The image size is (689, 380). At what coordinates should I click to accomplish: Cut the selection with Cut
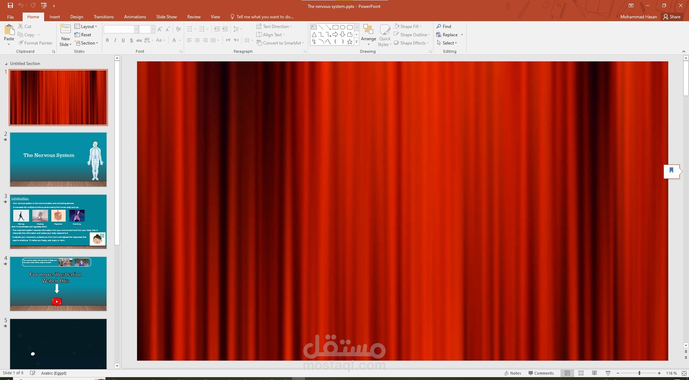(25, 26)
